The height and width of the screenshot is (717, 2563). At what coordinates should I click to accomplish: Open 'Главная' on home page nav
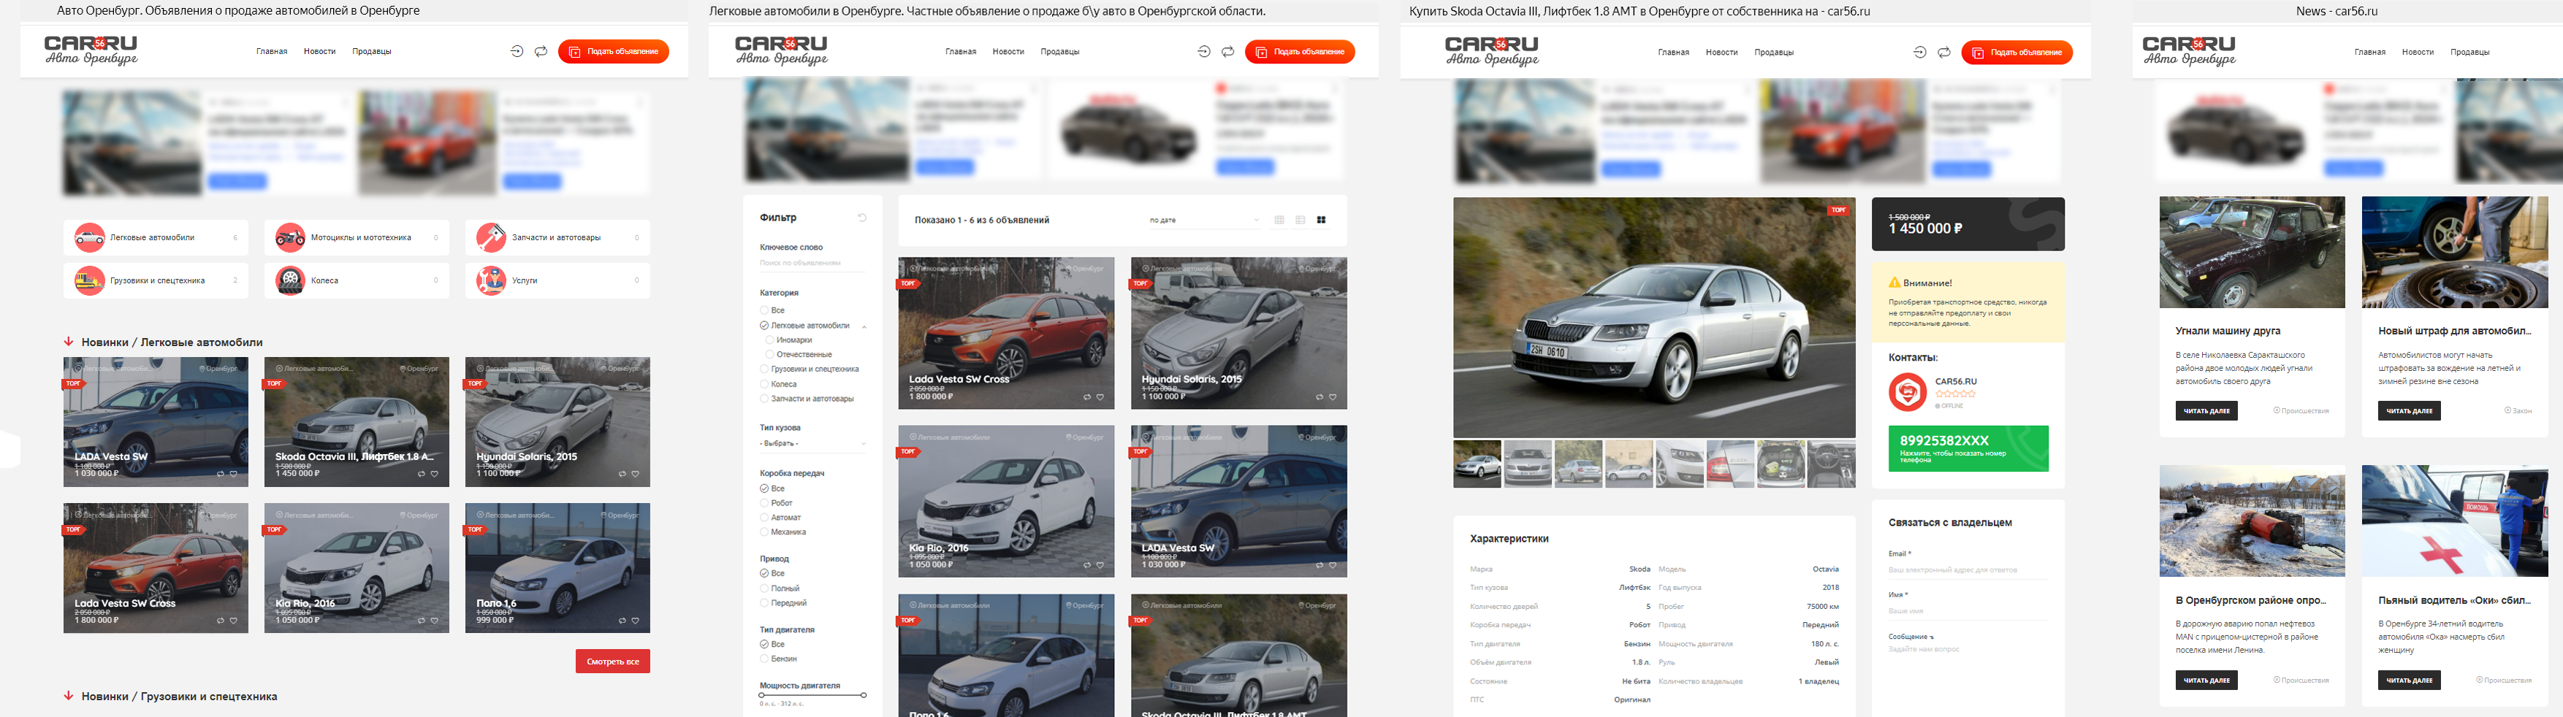(x=272, y=52)
